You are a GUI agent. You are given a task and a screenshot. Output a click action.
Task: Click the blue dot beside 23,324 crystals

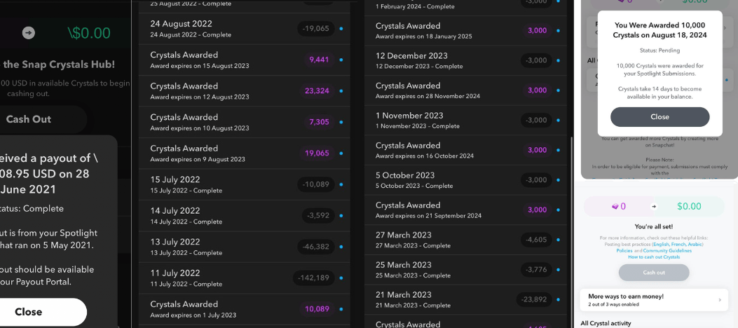point(341,91)
